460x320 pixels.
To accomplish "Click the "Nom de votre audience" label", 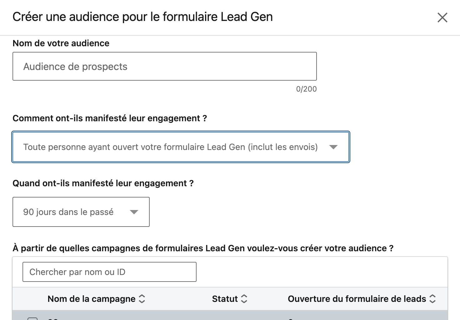I will (61, 43).
